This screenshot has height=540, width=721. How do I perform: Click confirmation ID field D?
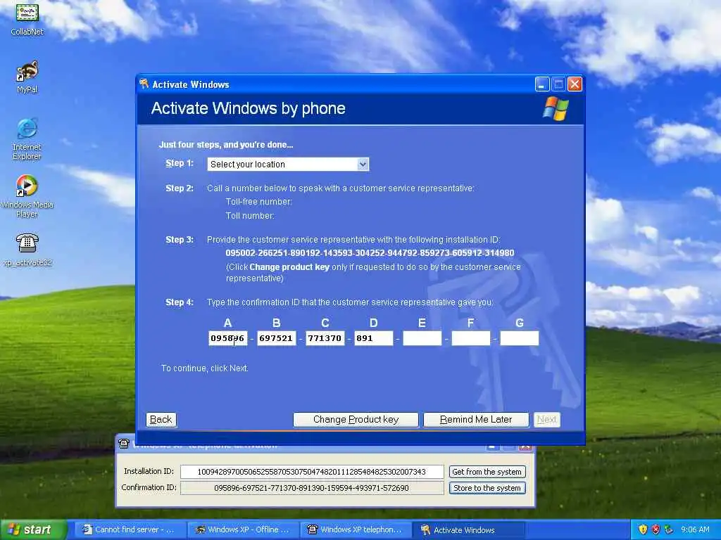374,338
